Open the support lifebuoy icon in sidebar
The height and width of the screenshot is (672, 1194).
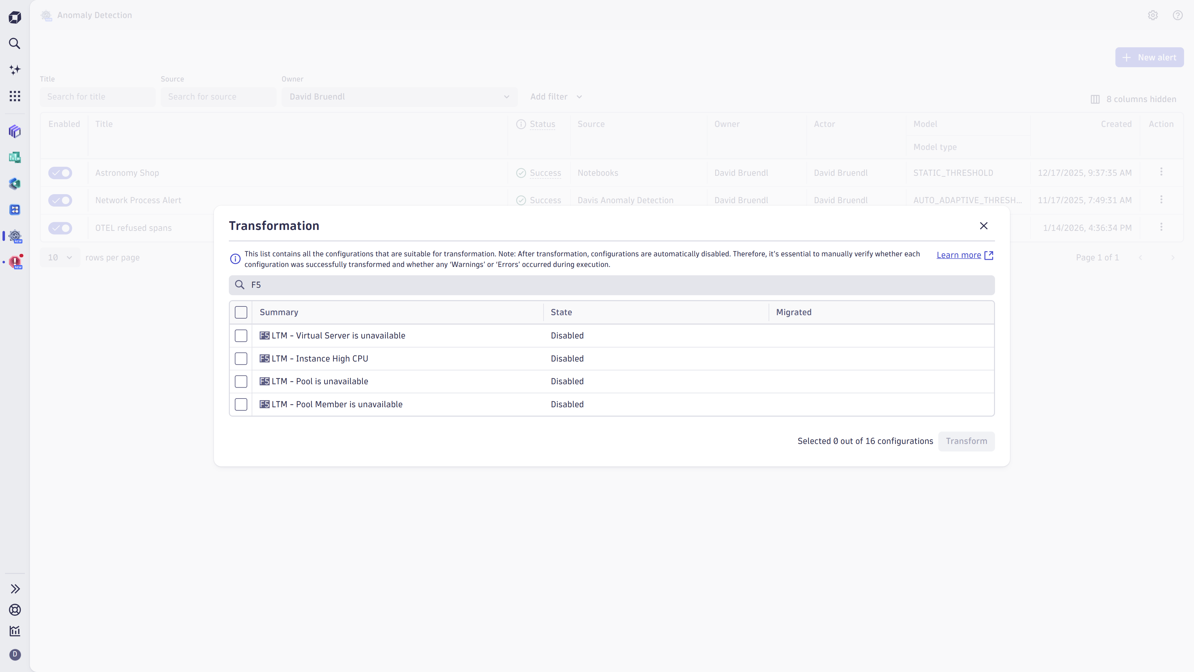pos(15,610)
